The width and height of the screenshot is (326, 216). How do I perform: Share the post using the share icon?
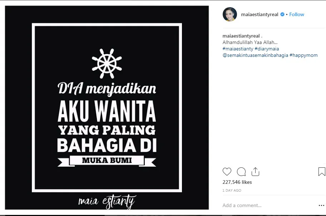click(x=255, y=172)
